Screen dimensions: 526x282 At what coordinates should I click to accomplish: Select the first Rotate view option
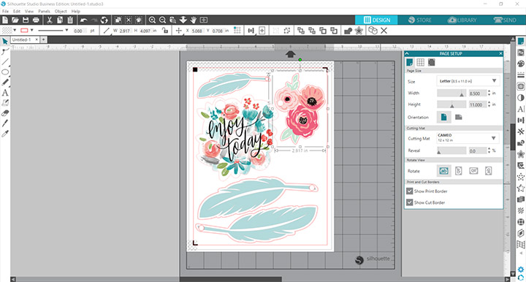tap(443, 171)
